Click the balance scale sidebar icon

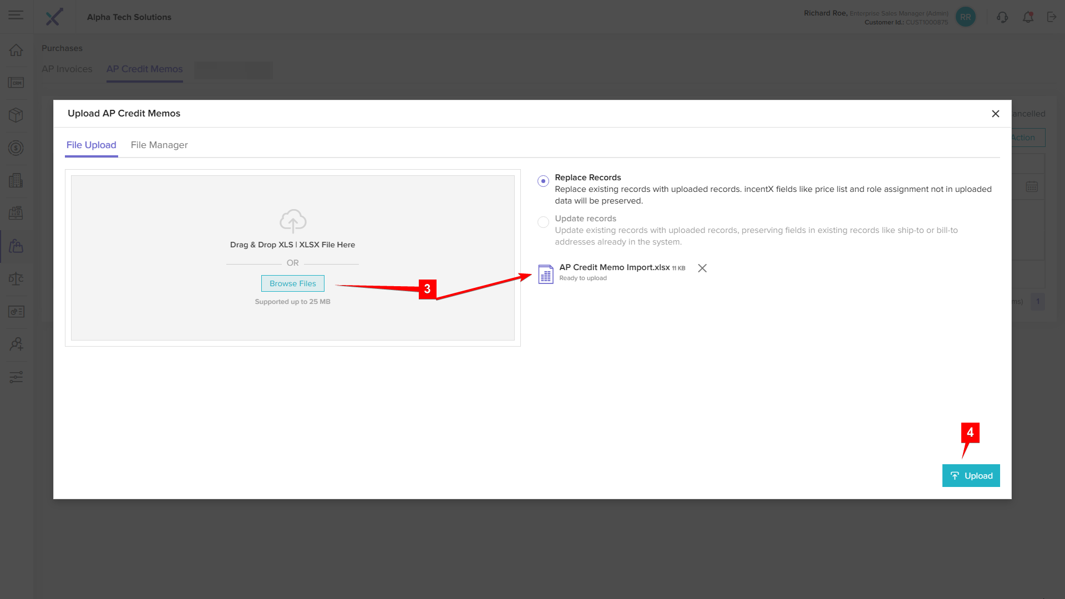[16, 278]
